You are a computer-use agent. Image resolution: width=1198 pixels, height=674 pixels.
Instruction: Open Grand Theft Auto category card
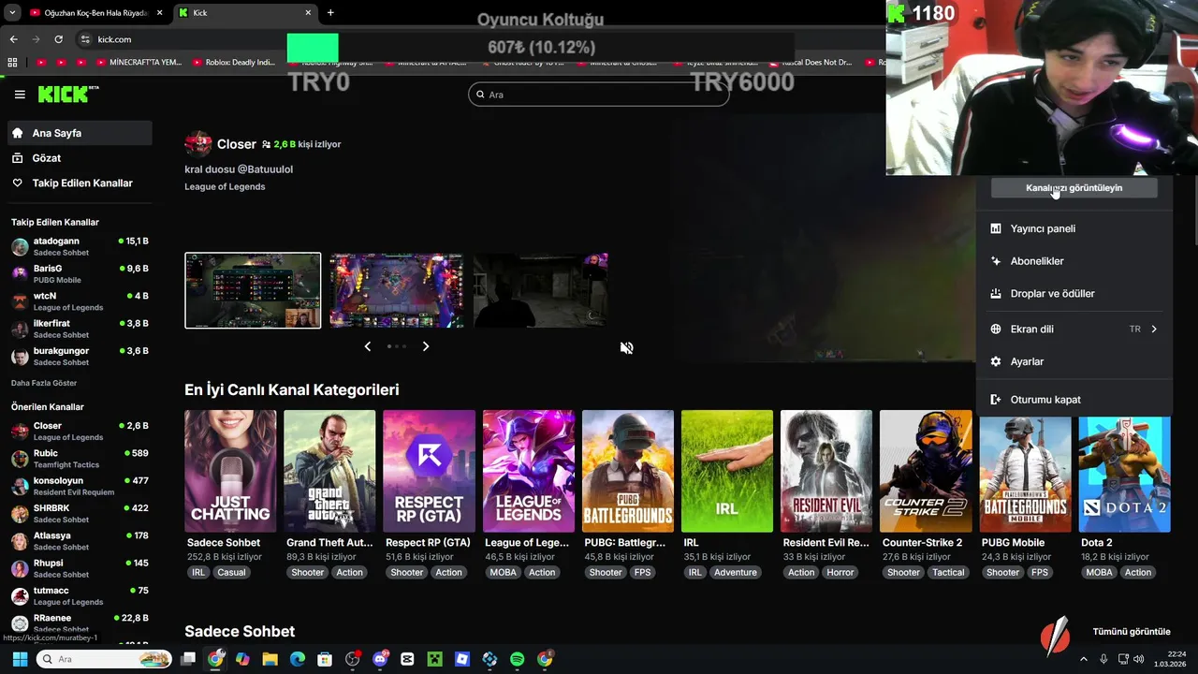[329, 471]
